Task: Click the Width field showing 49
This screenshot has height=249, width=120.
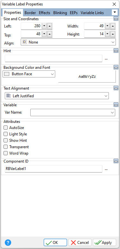Action: 94,26
